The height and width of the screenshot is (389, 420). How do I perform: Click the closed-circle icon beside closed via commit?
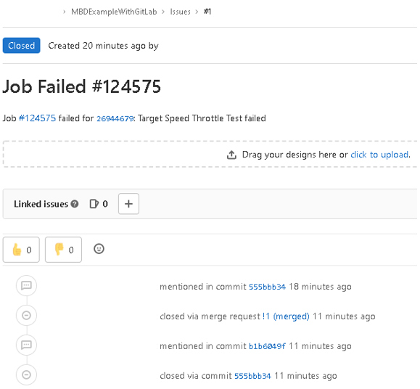26,374
